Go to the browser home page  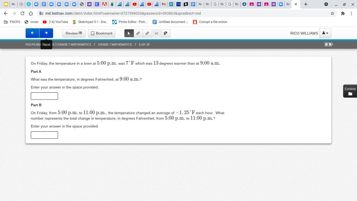(x=31, y=13)
